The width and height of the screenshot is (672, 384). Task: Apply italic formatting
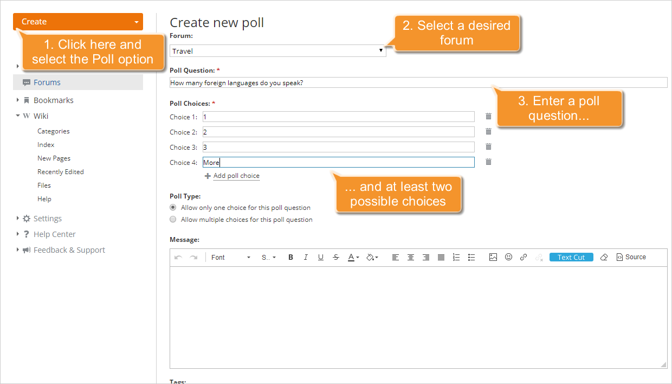click(x=306, y=257)
